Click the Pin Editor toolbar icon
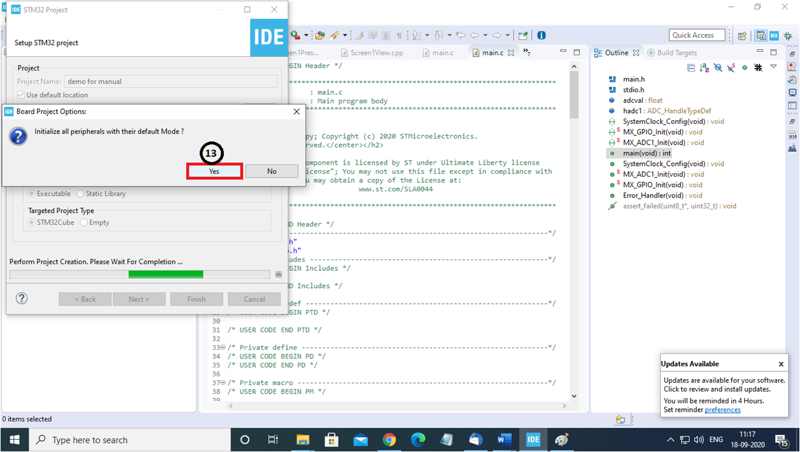 [523, 35]
